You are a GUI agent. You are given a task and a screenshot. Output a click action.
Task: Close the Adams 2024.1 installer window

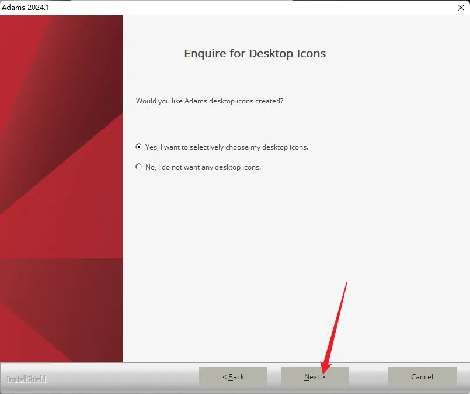click(x=461, y=8)
